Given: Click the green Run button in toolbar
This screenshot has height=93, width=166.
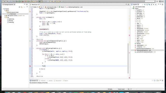Looking at the screenshot, I should 19,1.
